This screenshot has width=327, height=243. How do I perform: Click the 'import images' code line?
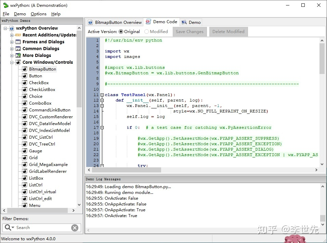point(122,57)
